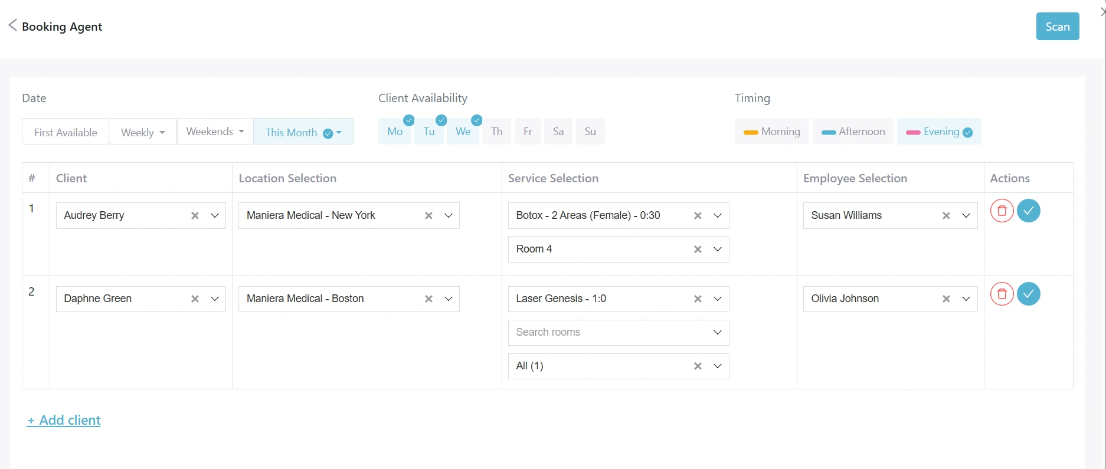Select the First Available date option

pos(66,132)
